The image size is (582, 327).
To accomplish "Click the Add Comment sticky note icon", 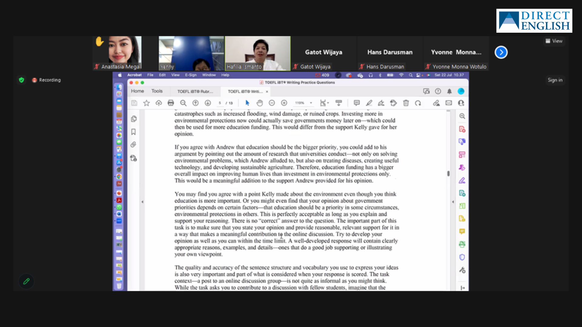I will [x=357, y=103].
